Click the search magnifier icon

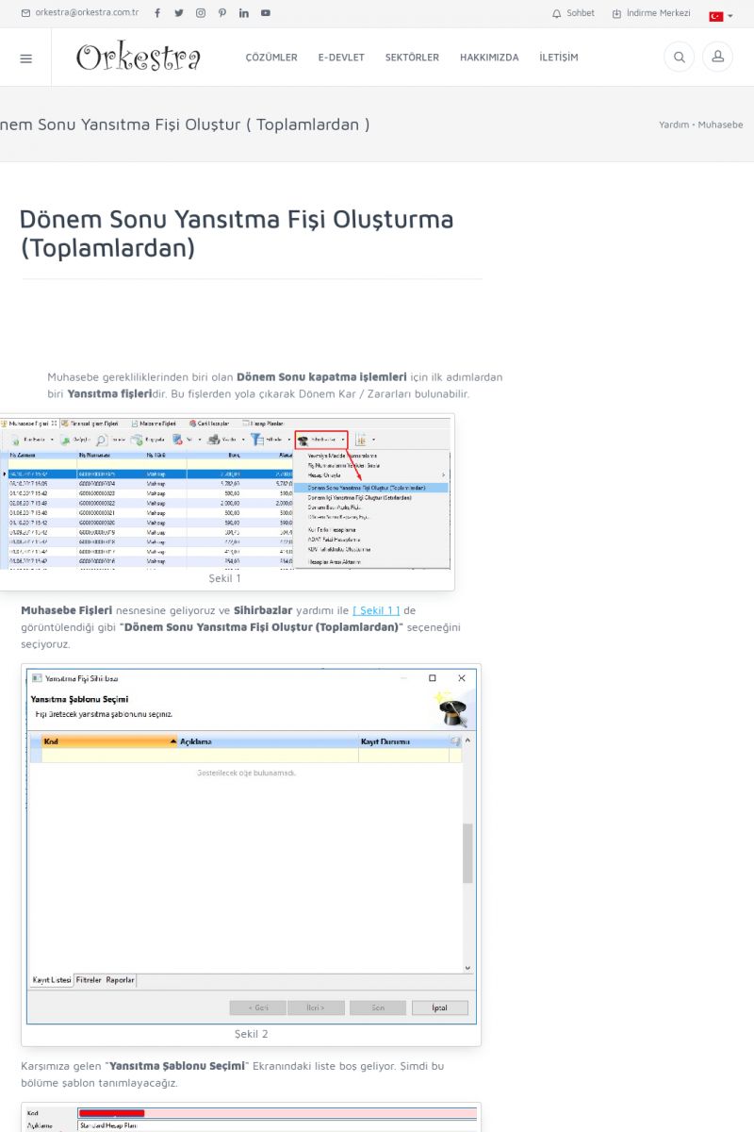(679, 58)
